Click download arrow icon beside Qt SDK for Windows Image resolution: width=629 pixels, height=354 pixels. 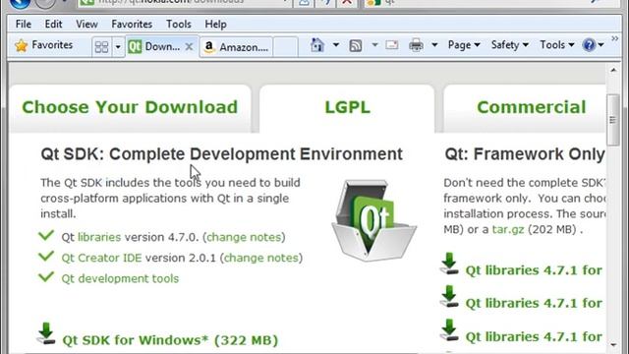(46, 333)
